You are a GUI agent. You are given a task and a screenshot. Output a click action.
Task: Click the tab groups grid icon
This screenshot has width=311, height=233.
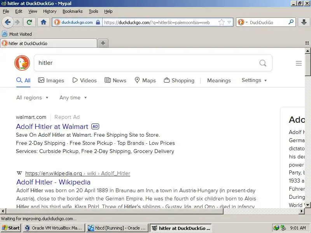307,43
